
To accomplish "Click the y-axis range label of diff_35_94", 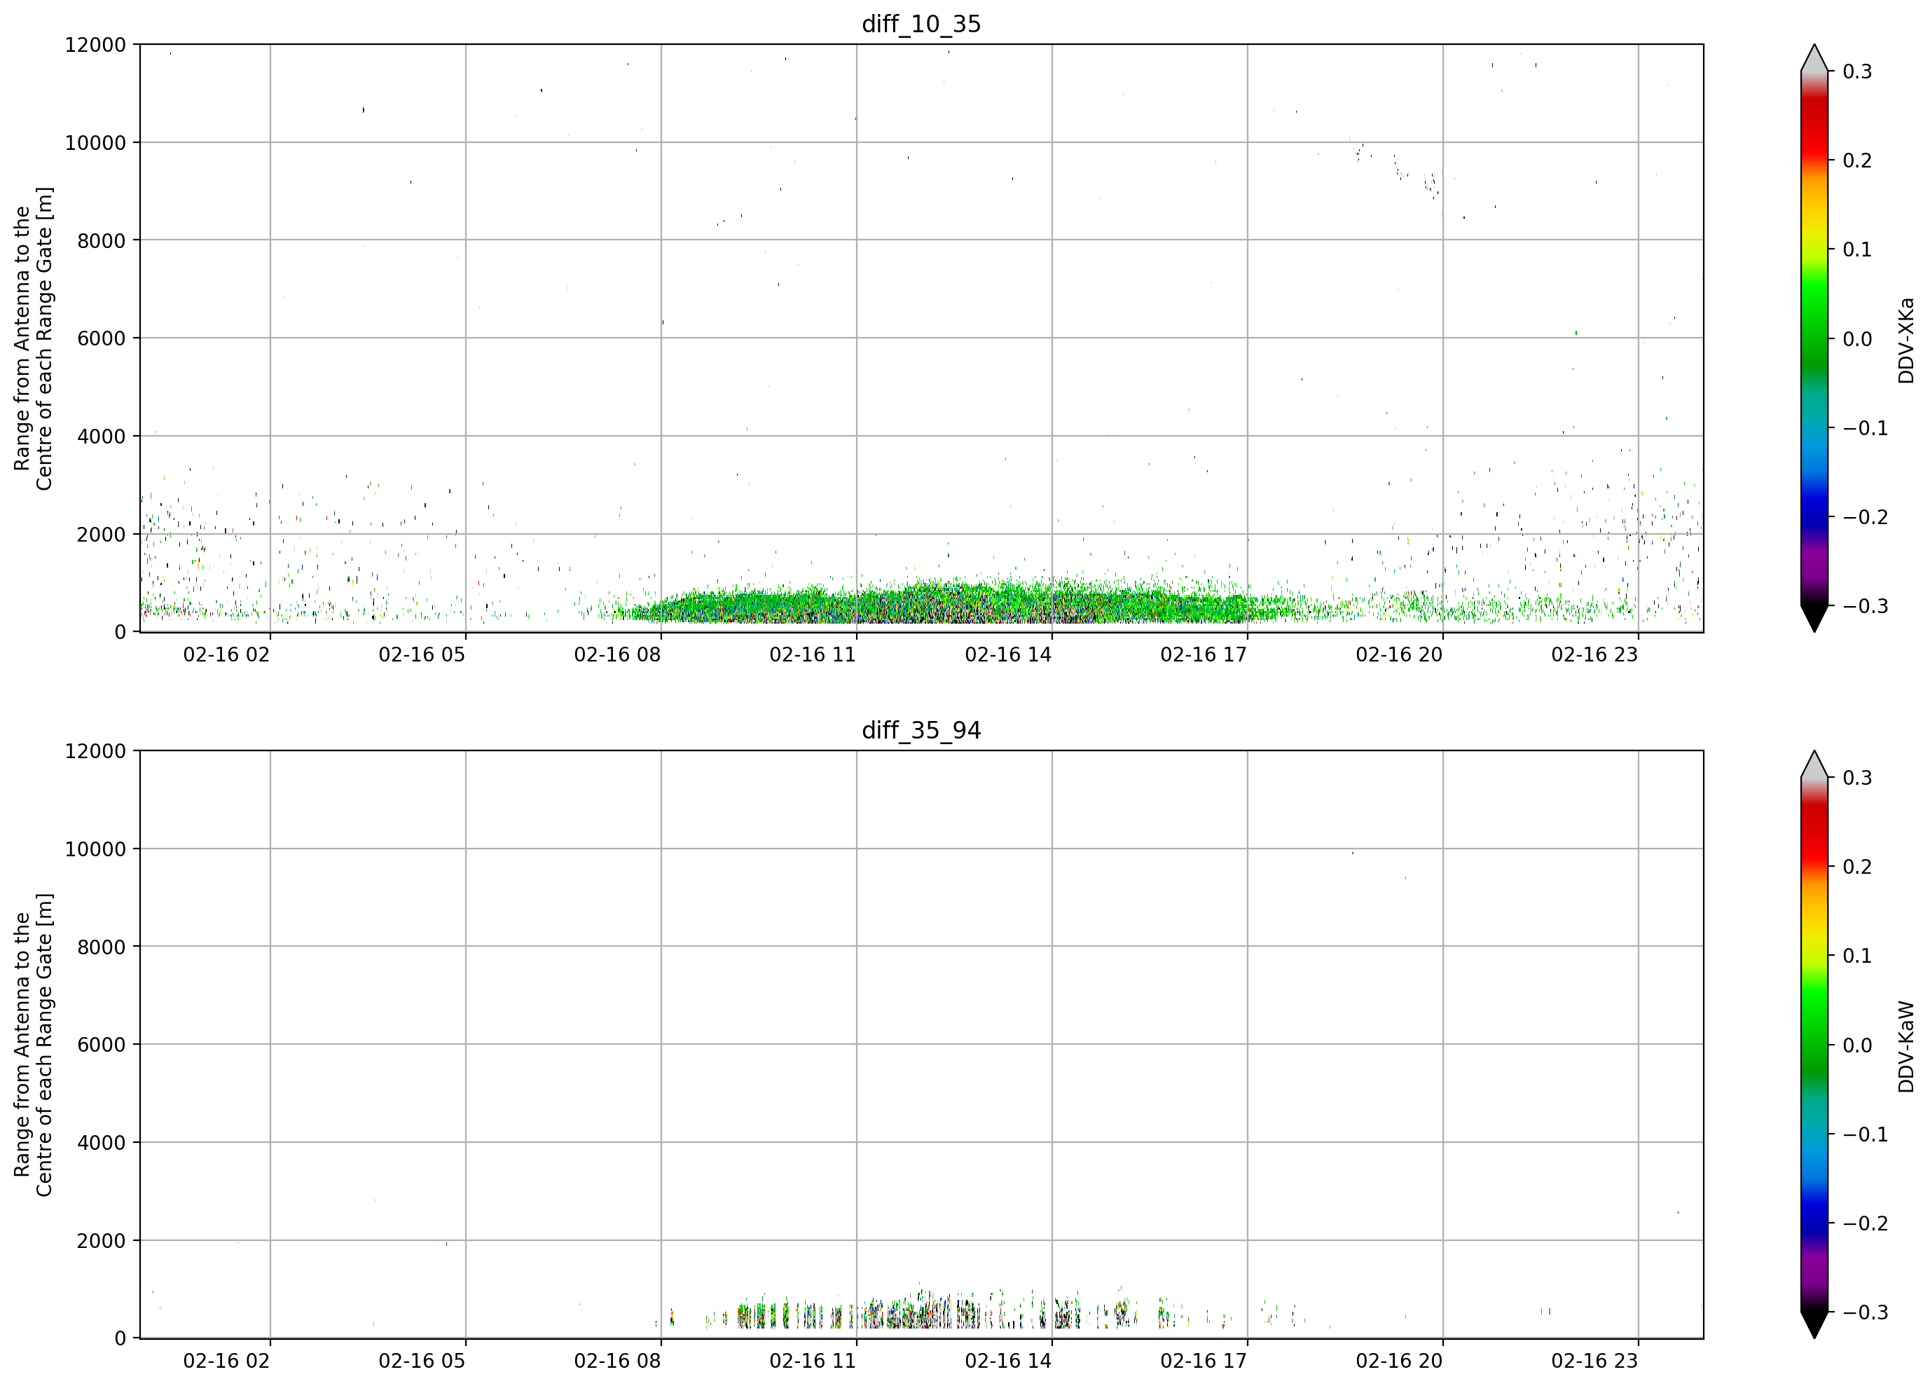I will click(x=33, y=1045).
